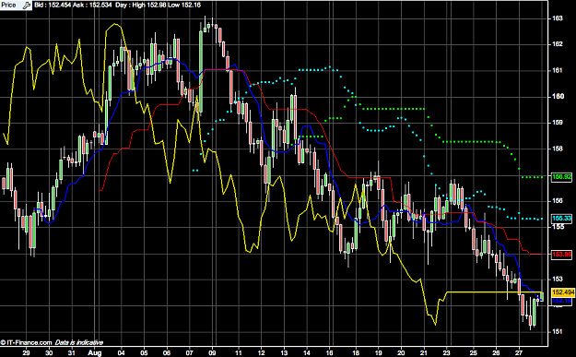Click the 12 date axis label
This screenshot has height=357, width=576.
262,352
